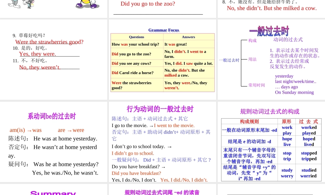This screenshot has width=325, height=195.
Task: Open the 行为动词的一般过去时 slide
Action: pos(162,142)
